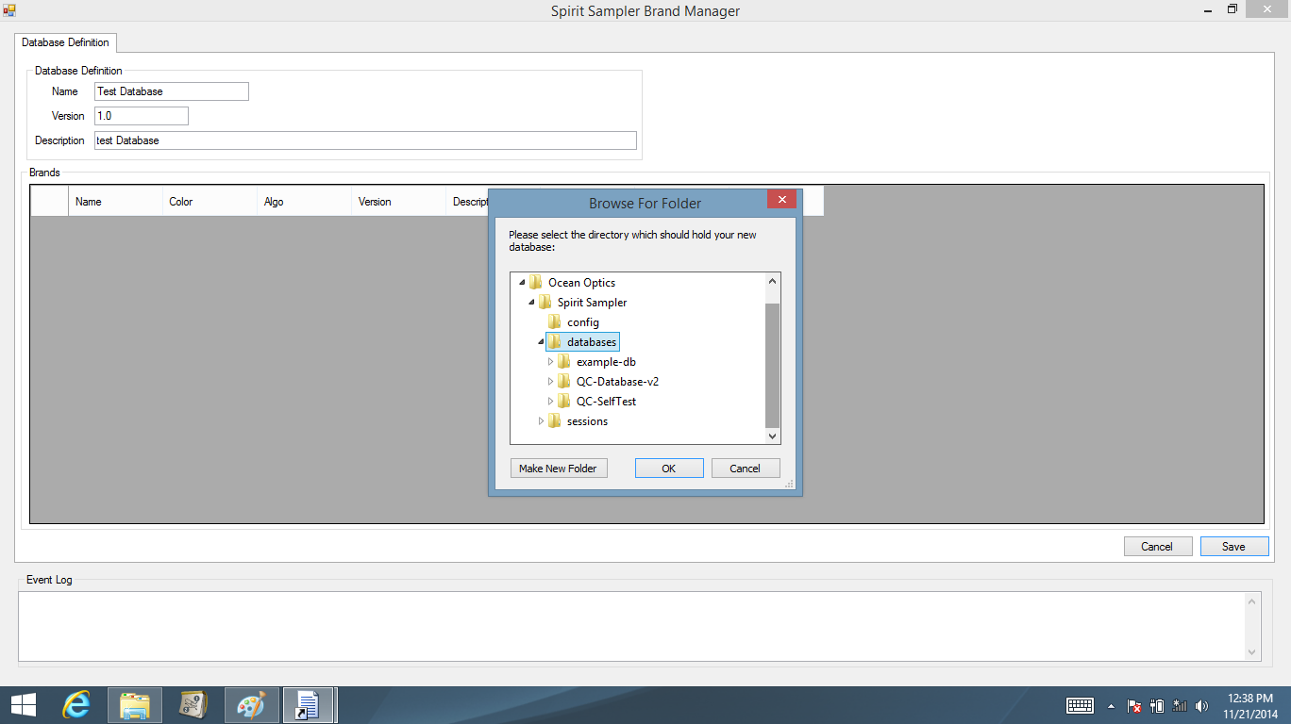Expand the QC-SelfTest folder node
Image resolution: width=1291 pixels, height=724 pixels.
(550, 402)
